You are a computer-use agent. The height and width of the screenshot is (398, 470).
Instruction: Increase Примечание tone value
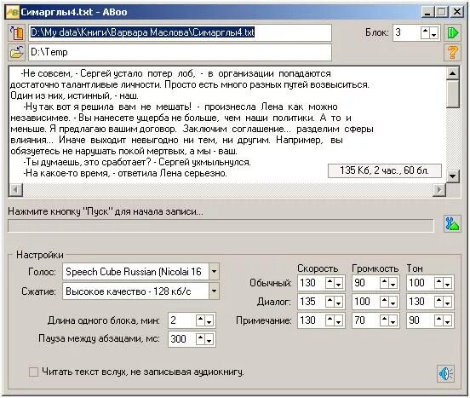tap(439, 320)
